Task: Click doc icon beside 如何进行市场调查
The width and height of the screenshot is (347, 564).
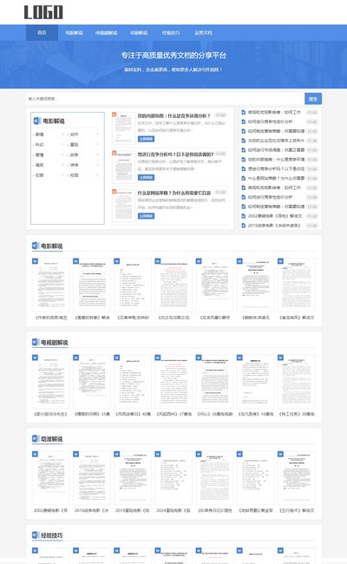Action: [244, 150]
